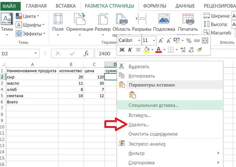Click the borders icon in mini toolbar
This screenshot has width=236, height=167.
(x=171, y=50)
